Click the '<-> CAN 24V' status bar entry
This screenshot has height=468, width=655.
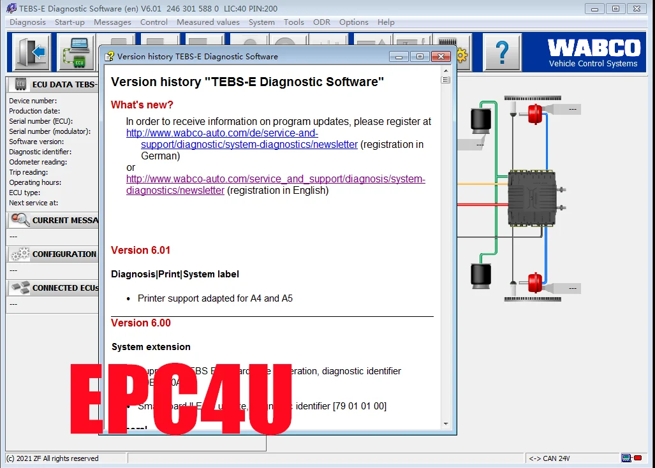click(x=549, y=458)
